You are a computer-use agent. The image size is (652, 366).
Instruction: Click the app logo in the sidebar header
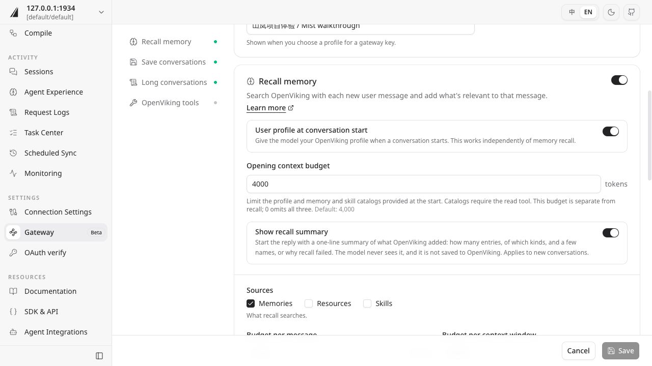pyautogui.click(x=14, y=12)
